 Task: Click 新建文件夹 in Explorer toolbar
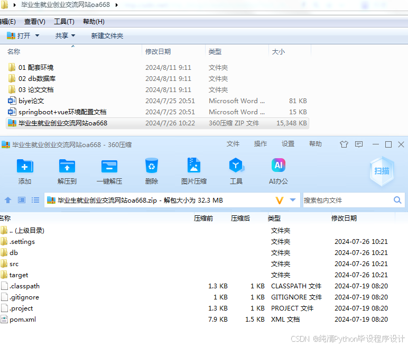pos(107,35)
